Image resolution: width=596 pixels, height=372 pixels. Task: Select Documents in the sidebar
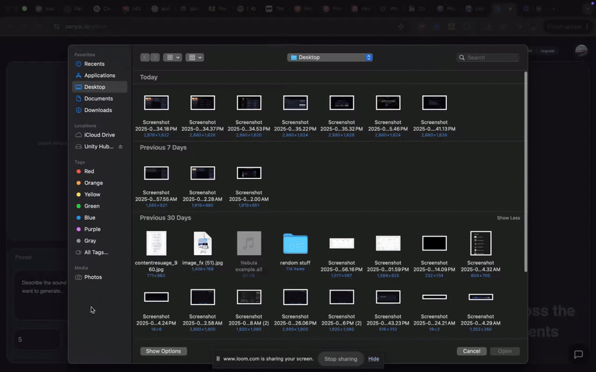(98, 99)
